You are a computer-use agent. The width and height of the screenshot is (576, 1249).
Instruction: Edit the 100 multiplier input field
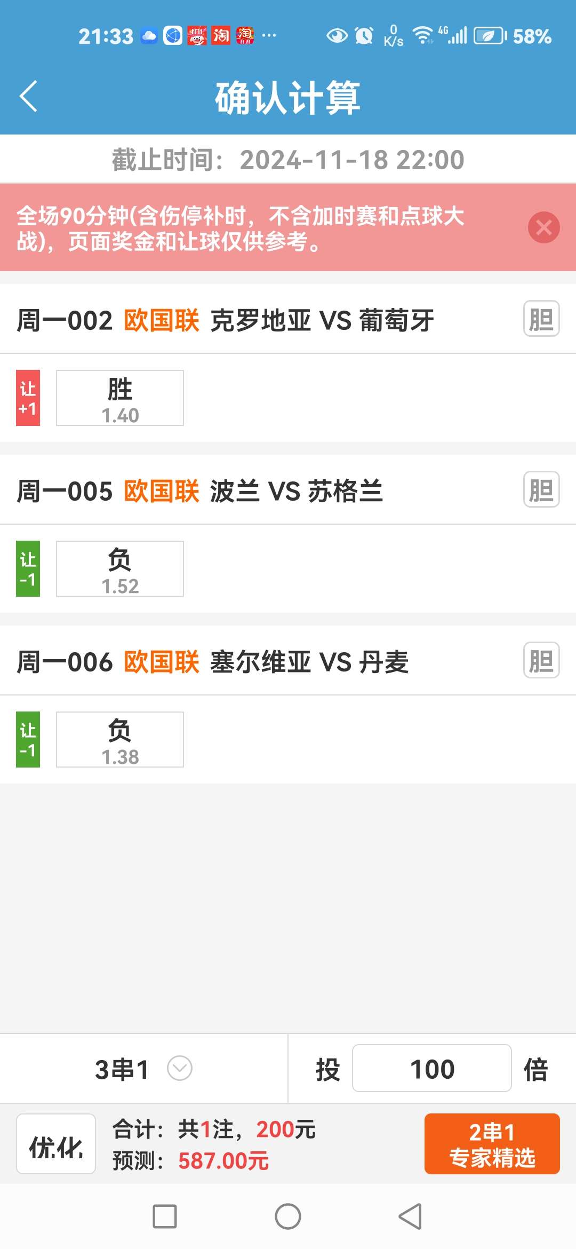click(x=432, y=1069)
